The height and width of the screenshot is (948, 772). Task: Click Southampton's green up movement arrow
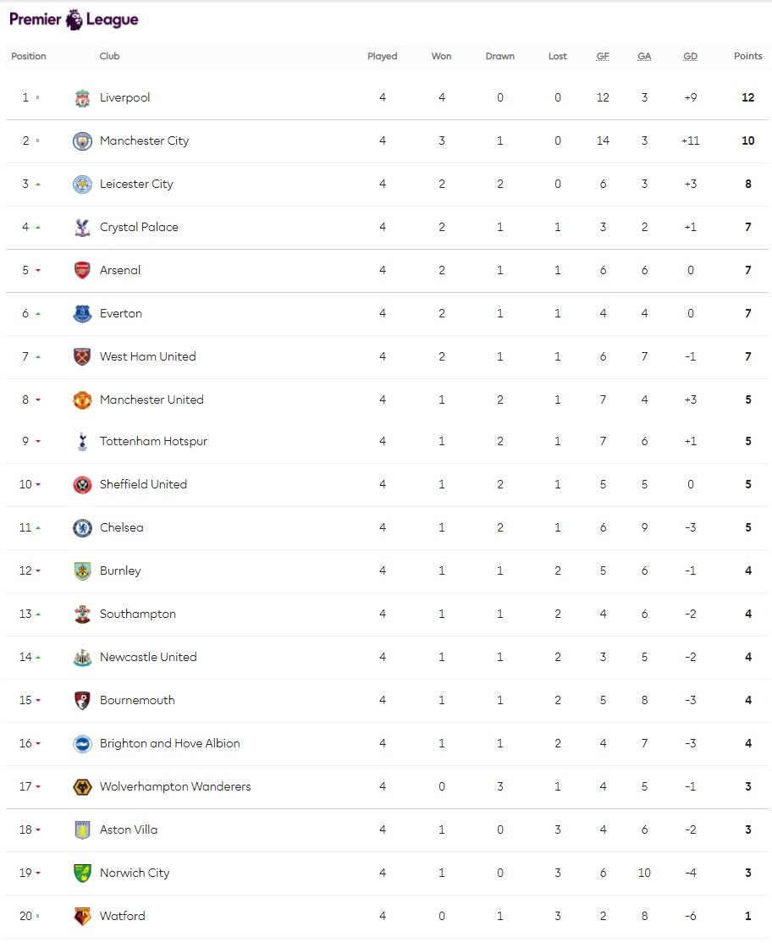pos(37,615)
